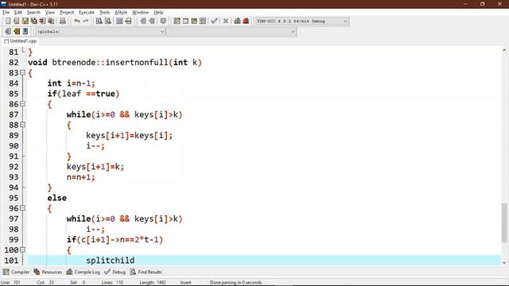Undo the last edit via toolbar
Screen dimensions: 509x286
77,21
